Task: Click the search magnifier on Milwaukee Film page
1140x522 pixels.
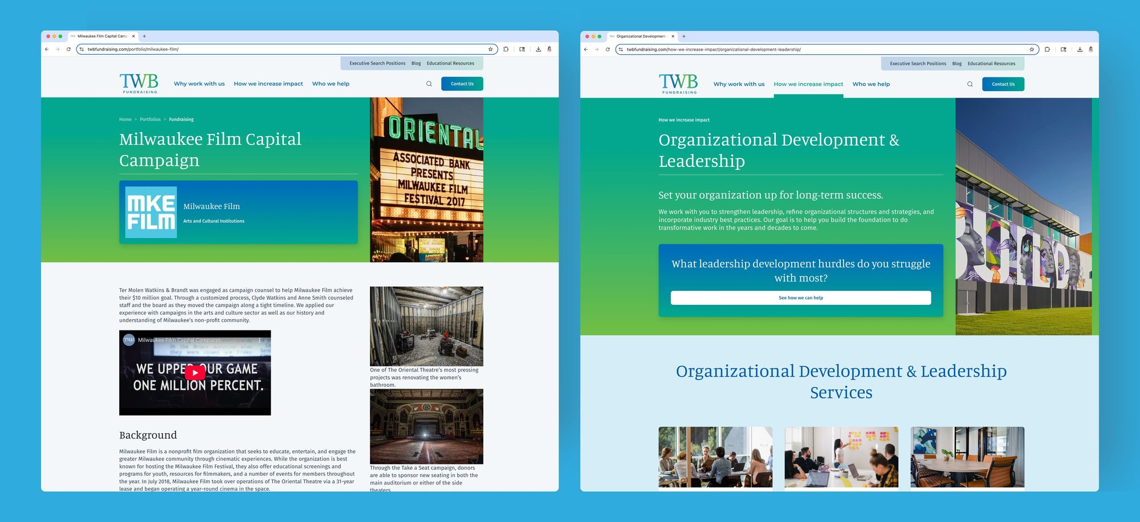Action: pos(429,84)
